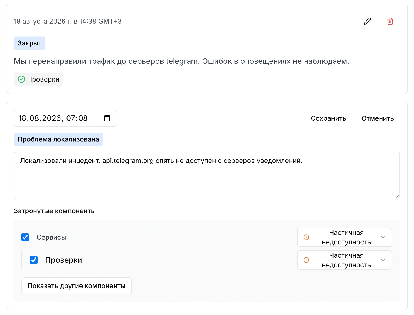Delete the closed update with trash icon

click(390, 21)
